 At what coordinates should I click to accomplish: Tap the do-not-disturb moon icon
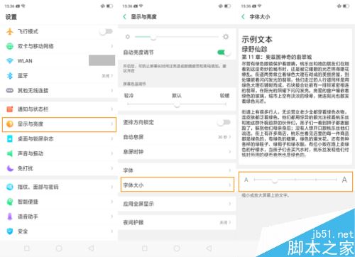(x=10, y=168)
